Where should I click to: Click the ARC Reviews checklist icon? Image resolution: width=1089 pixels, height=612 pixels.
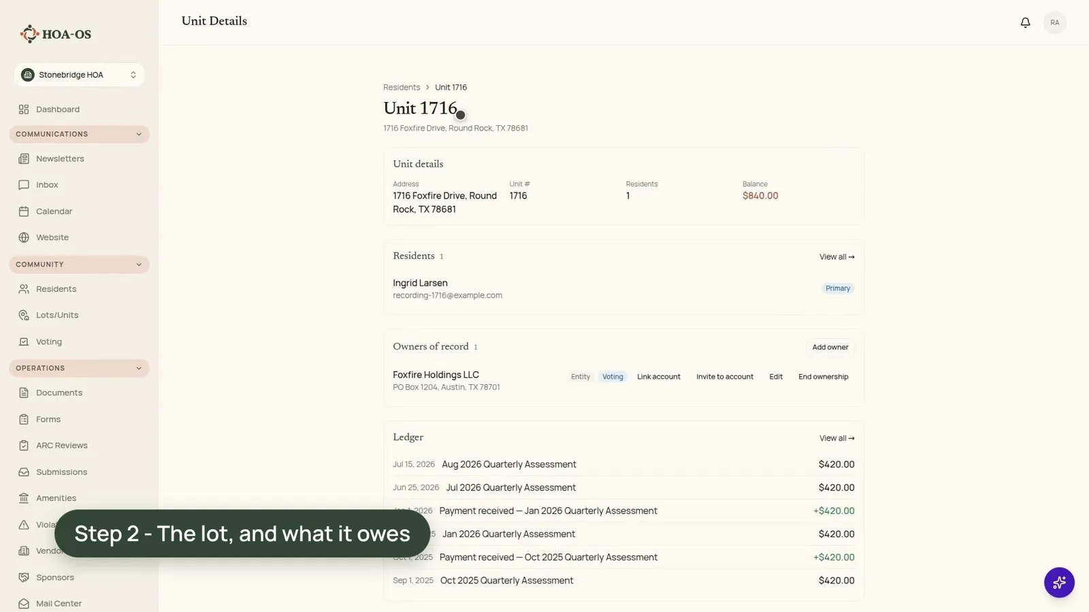[24, 445]
